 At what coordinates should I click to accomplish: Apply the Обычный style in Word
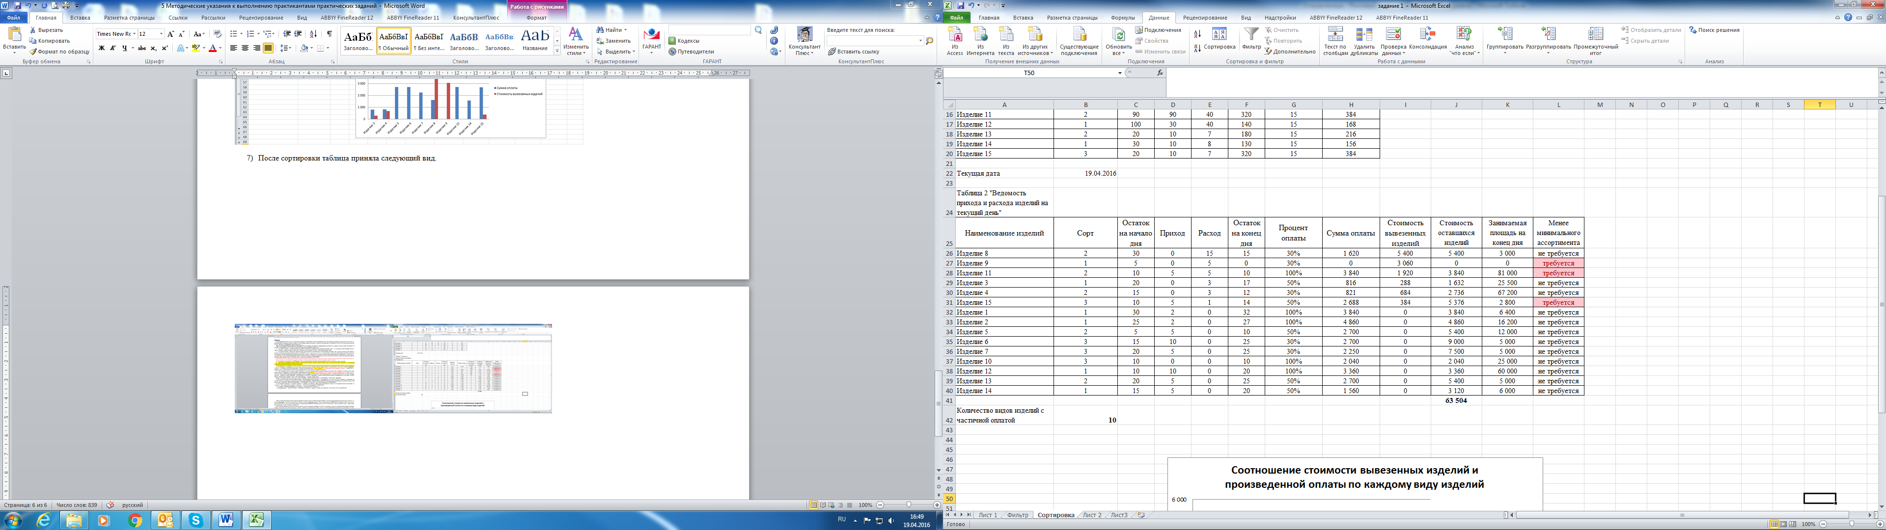tap(393, 40)
